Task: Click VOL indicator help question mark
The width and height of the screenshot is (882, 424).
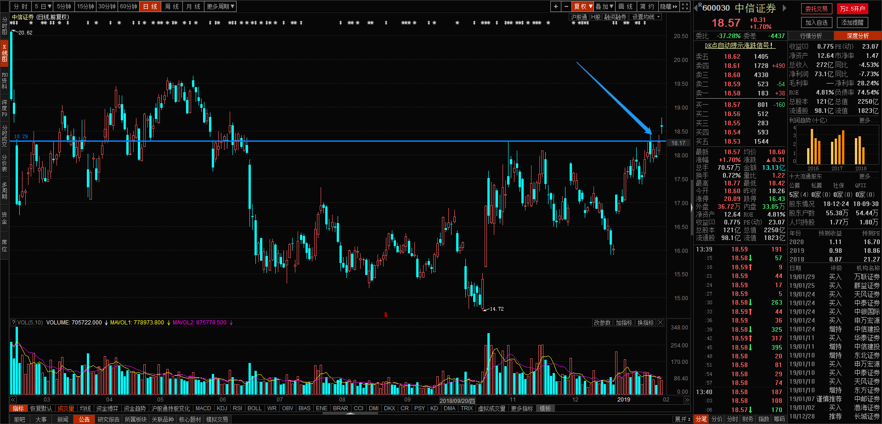Action: coord(13,323)
